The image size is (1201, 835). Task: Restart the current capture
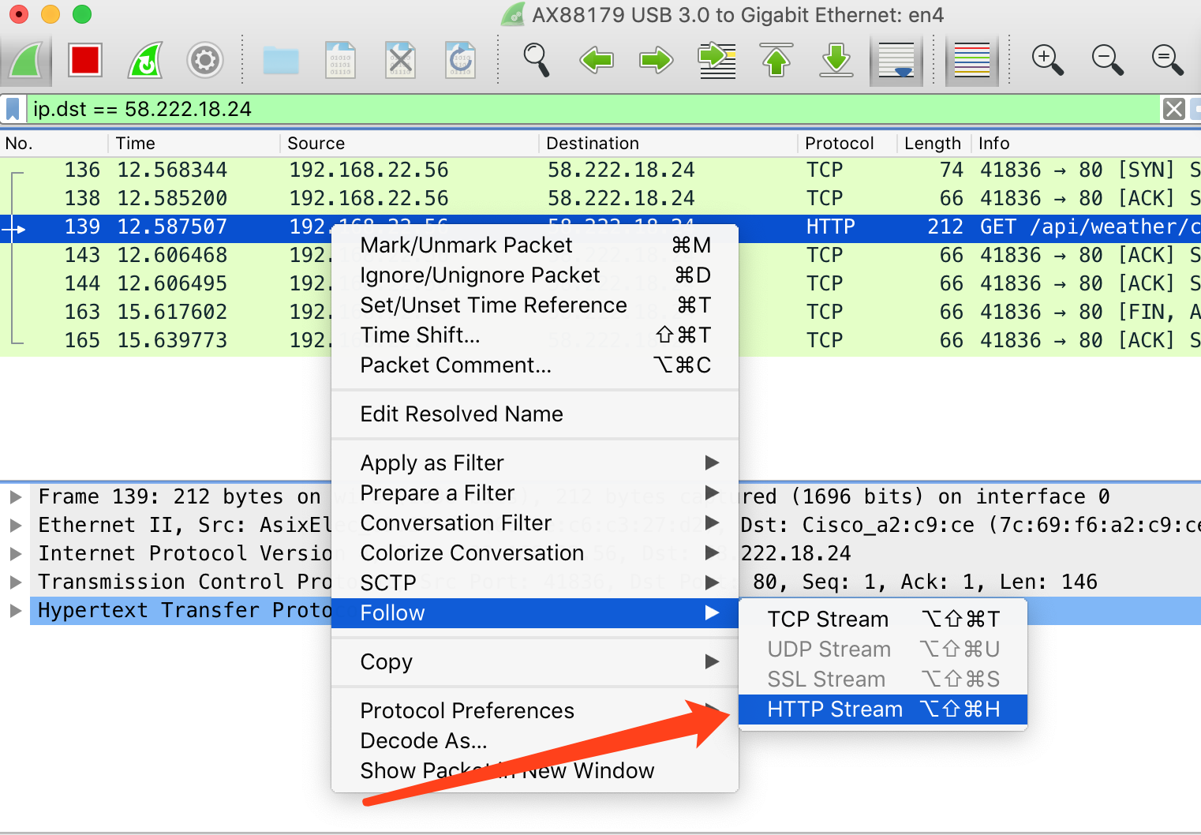[145, 60]
